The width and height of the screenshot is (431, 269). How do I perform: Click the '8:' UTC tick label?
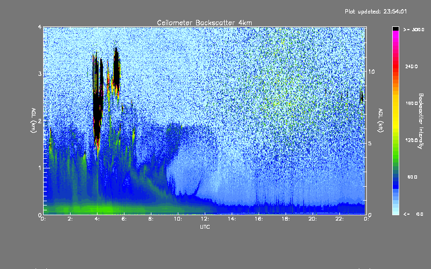coord(151,219)
